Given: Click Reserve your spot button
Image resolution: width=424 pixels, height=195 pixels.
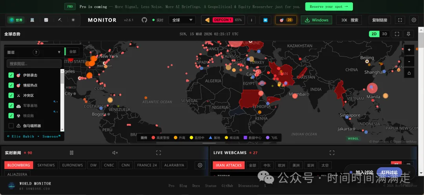Looking at the screenshot, I should tap(329, 7).
